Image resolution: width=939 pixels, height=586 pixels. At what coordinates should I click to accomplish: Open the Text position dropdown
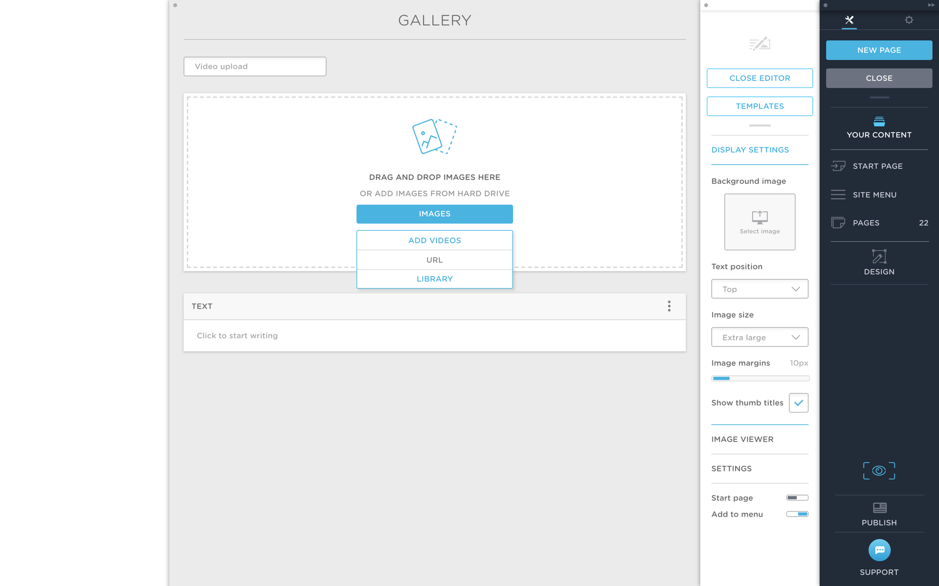(x=760, y=289)
